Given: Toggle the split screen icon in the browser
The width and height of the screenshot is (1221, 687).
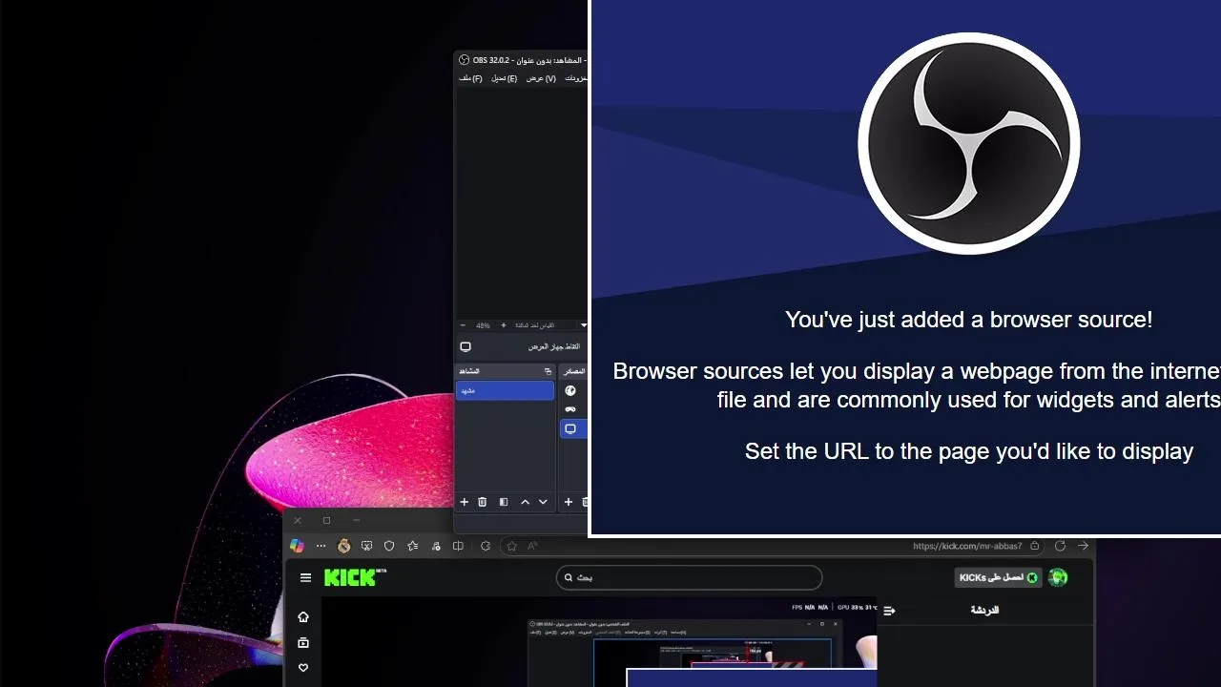Looking at the screenshot, I should click(x=458, y=546).
